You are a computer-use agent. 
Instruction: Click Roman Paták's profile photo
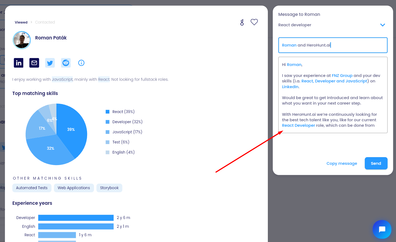tap(22, 40)
